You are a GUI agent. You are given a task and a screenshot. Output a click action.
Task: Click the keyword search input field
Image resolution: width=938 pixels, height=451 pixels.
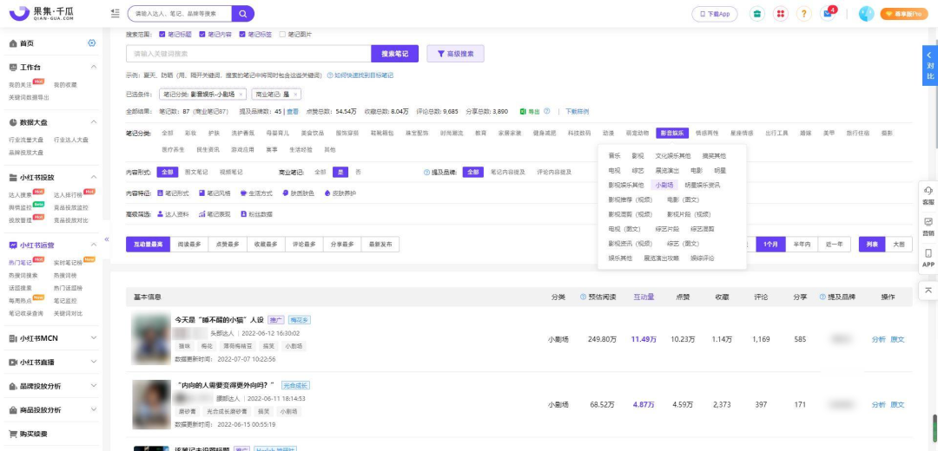[248, 54]
